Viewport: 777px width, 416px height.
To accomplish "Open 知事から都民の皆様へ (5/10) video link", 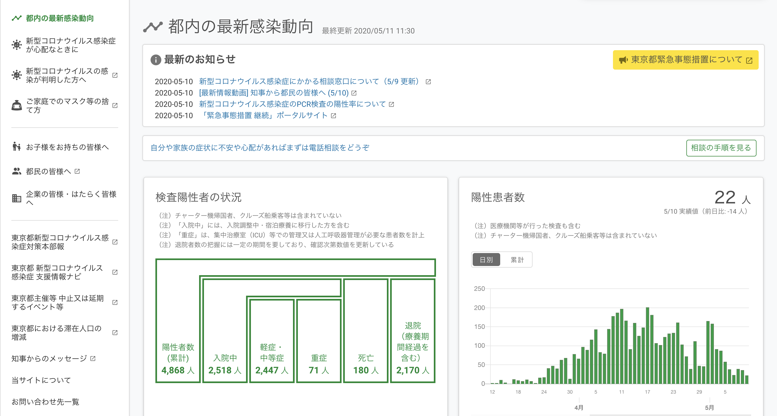I will (274, 93).
